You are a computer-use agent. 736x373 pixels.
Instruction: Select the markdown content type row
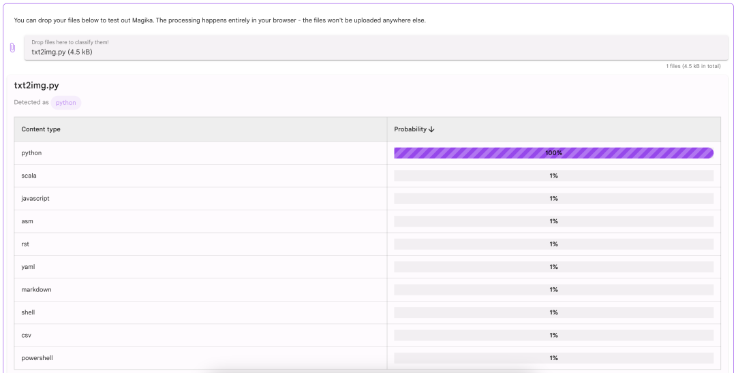click(36, 289)
